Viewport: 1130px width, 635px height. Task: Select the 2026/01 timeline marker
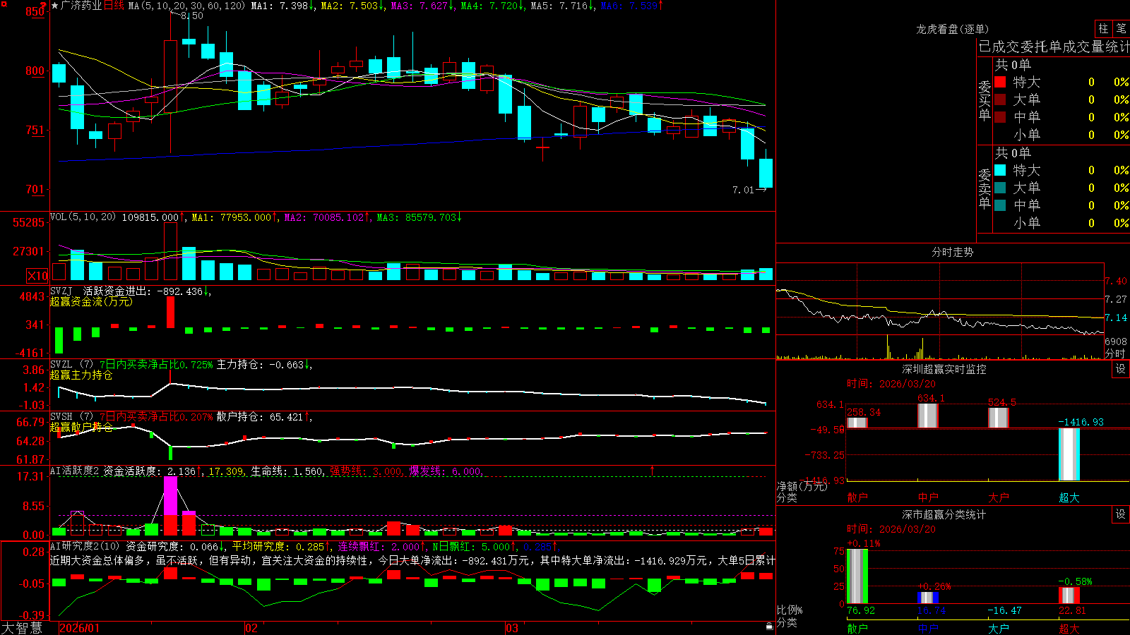80,628
